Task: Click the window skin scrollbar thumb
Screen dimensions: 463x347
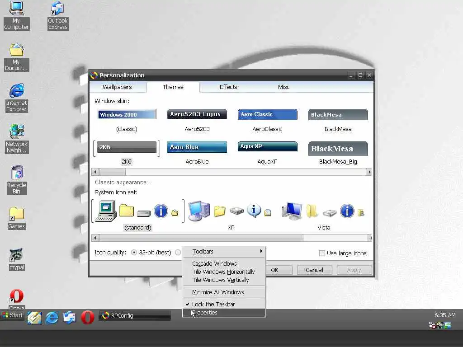Action: click(113, 172)
